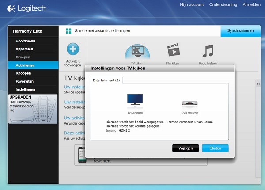
Task: Select Activiteiten in the sidebar
Action: [x=33, y=65]
